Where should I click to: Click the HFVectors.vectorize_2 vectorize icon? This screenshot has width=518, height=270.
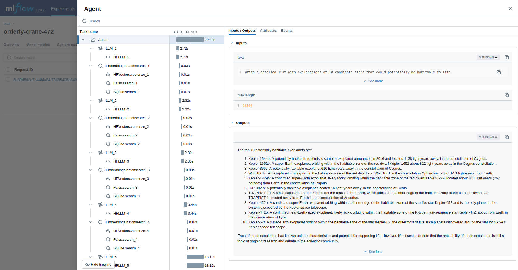click(x=108, y=126)
